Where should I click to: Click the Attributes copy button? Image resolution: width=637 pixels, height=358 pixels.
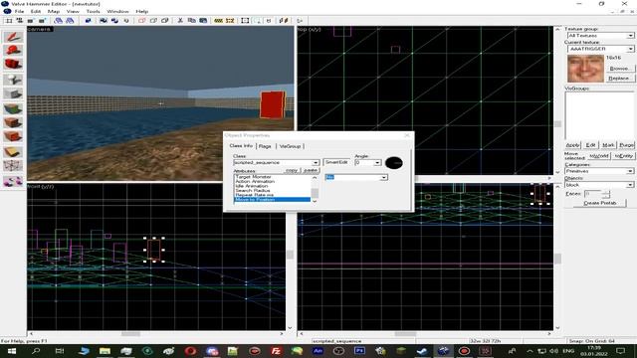292,170
